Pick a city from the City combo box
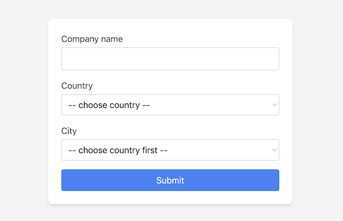The width and height of the screenshot is (343, 221). (x=170, y=150)
